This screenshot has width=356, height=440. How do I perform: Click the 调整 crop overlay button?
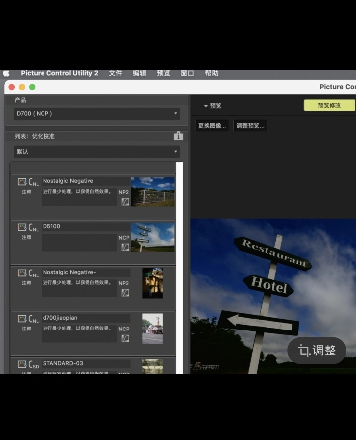pos(317,350)
